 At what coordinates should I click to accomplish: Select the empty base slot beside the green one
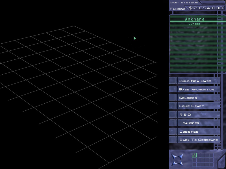[x=199, y=155]
